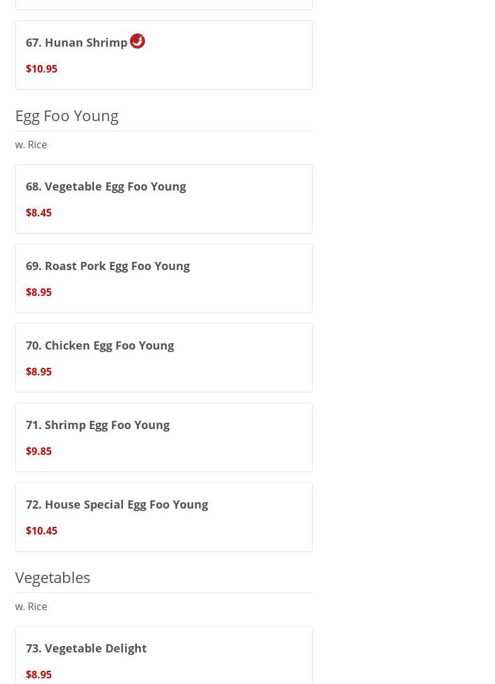The image size is (495, 684).
Task: Click the 'w. Rice' note under Vegetables
Action: click(x=31, y=606)
